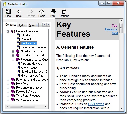Open the History of NoteTab topic
The height and width of the screenshot is (114, 127).
tap(32, 76)
